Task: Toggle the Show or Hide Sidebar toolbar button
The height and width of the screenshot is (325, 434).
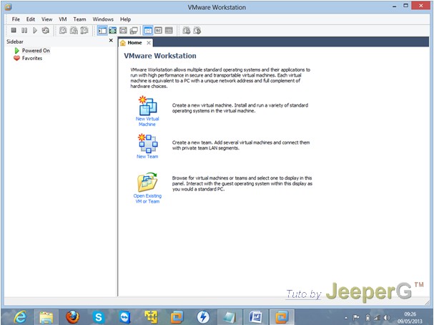Action: pyautogui.click(x=102, y=30)
